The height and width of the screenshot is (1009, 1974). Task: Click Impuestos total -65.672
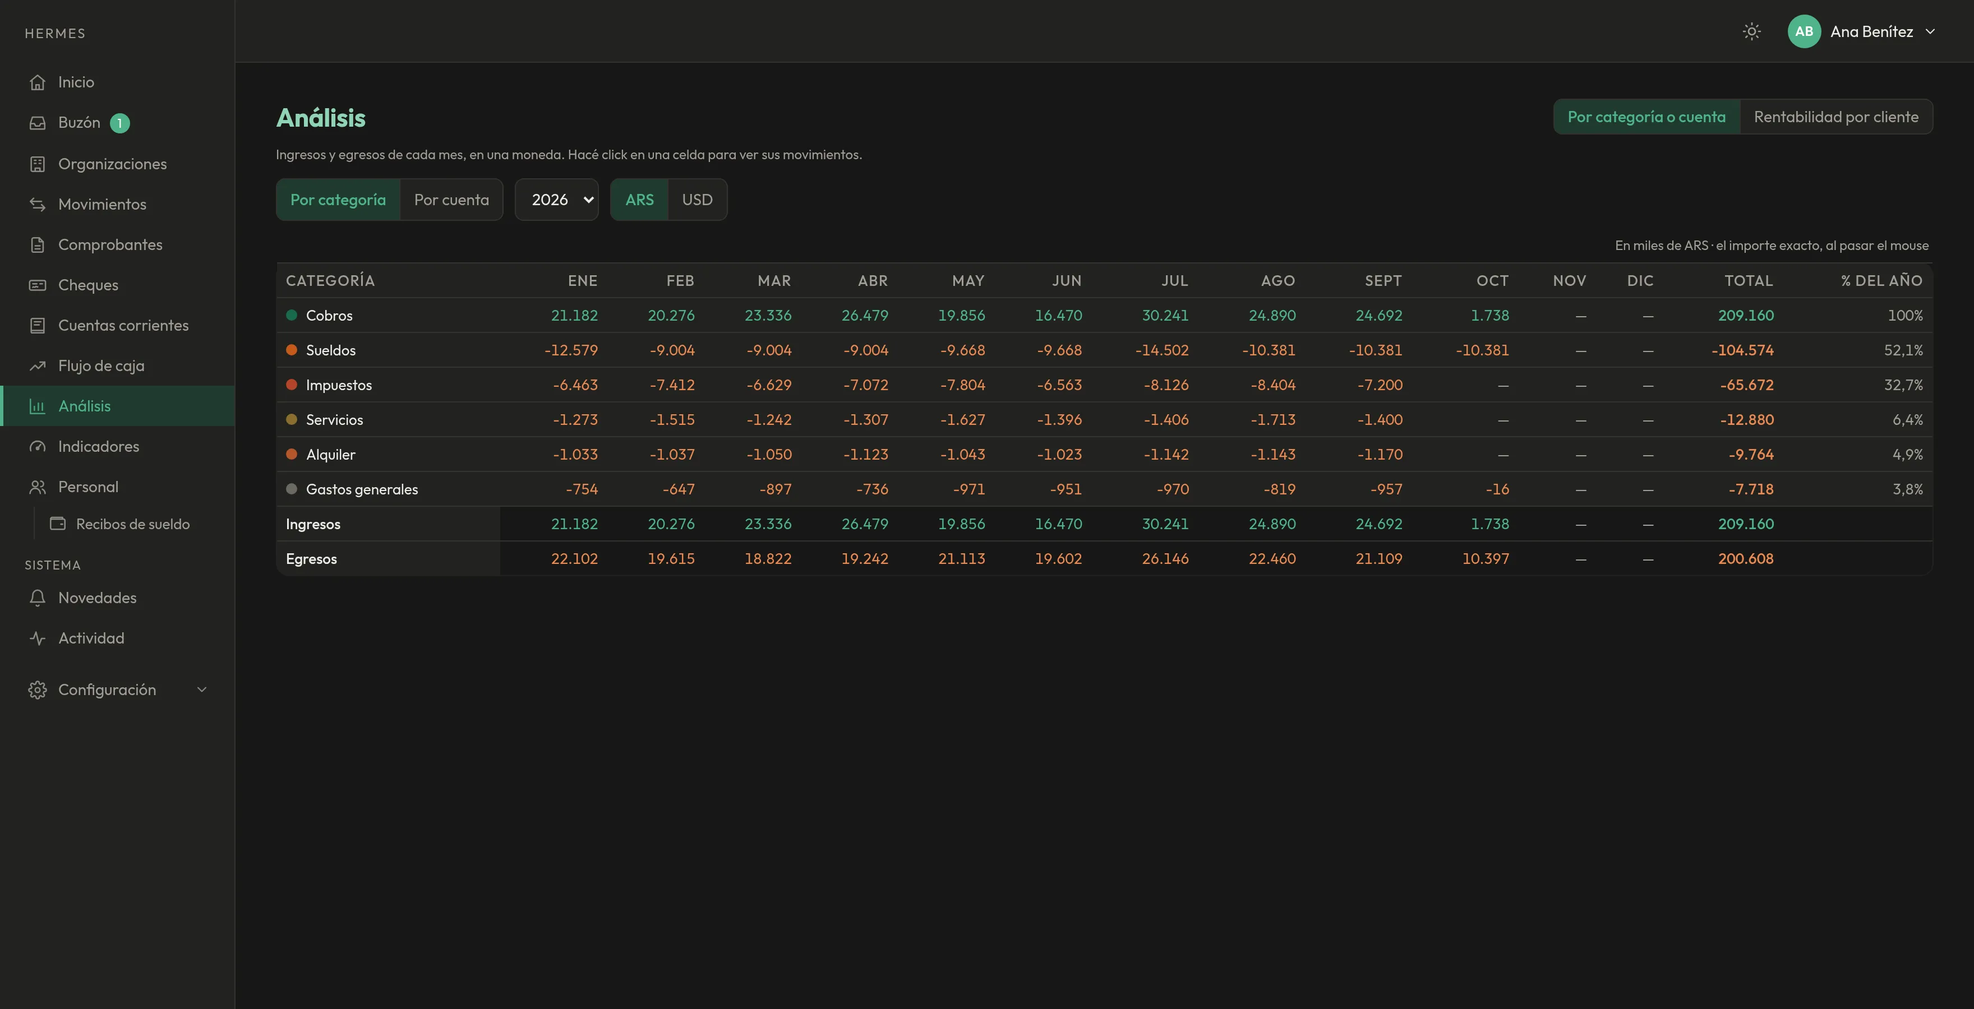click(x=1746, y=385)
